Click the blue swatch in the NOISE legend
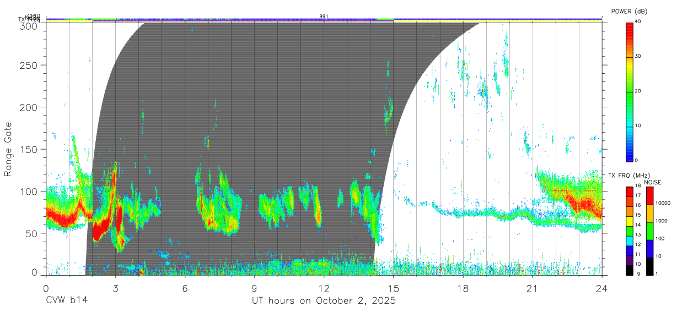 point(649,248)
